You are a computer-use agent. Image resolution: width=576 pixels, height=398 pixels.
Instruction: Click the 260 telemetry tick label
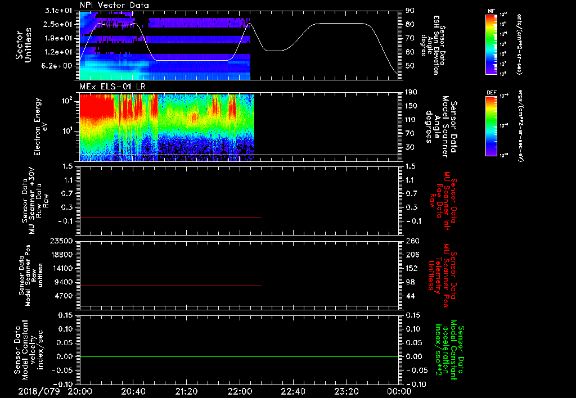[412, 241]
